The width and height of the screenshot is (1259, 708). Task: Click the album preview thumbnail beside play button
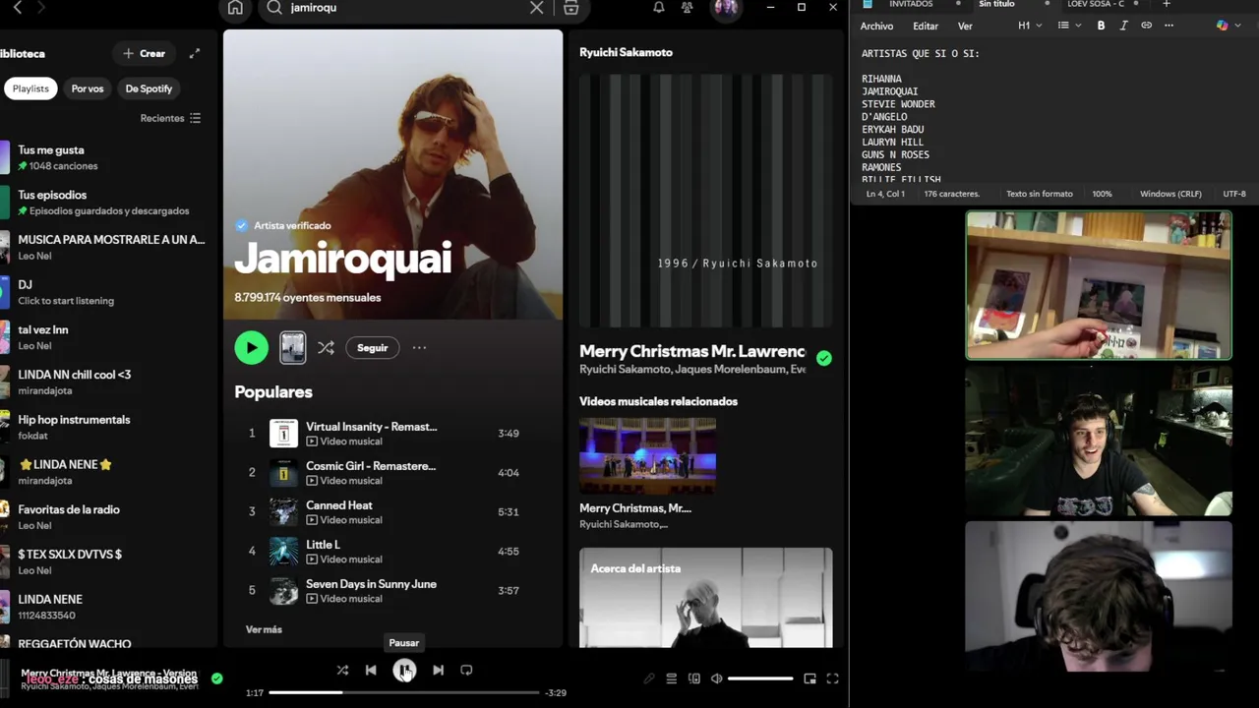pyautogui.click(x=292, y=347)
